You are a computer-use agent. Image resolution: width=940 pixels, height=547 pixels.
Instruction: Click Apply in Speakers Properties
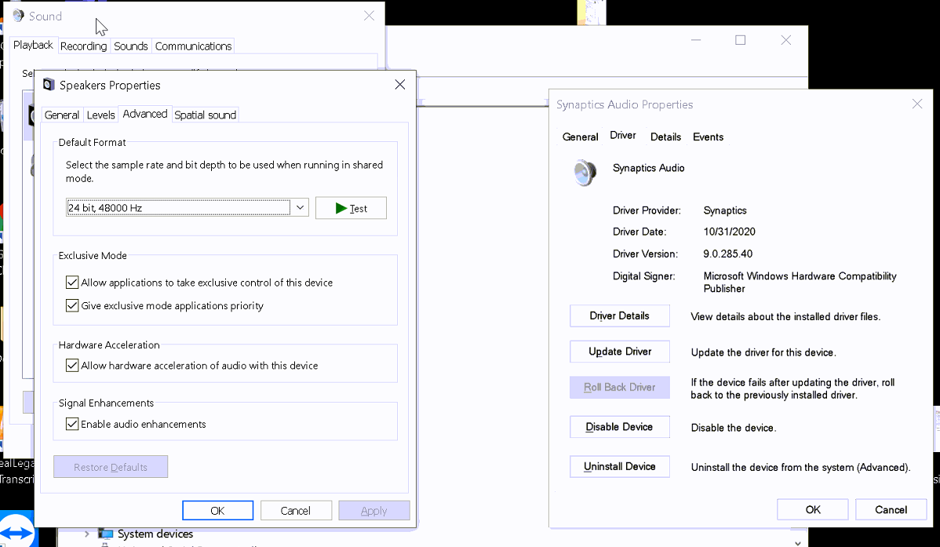[374, 510]
